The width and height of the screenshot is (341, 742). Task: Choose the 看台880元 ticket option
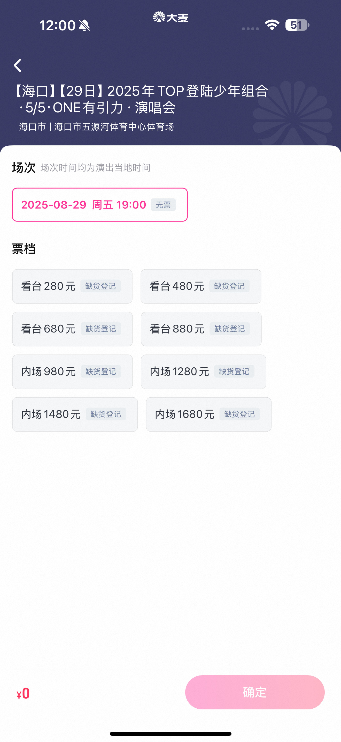coord(201,329)
